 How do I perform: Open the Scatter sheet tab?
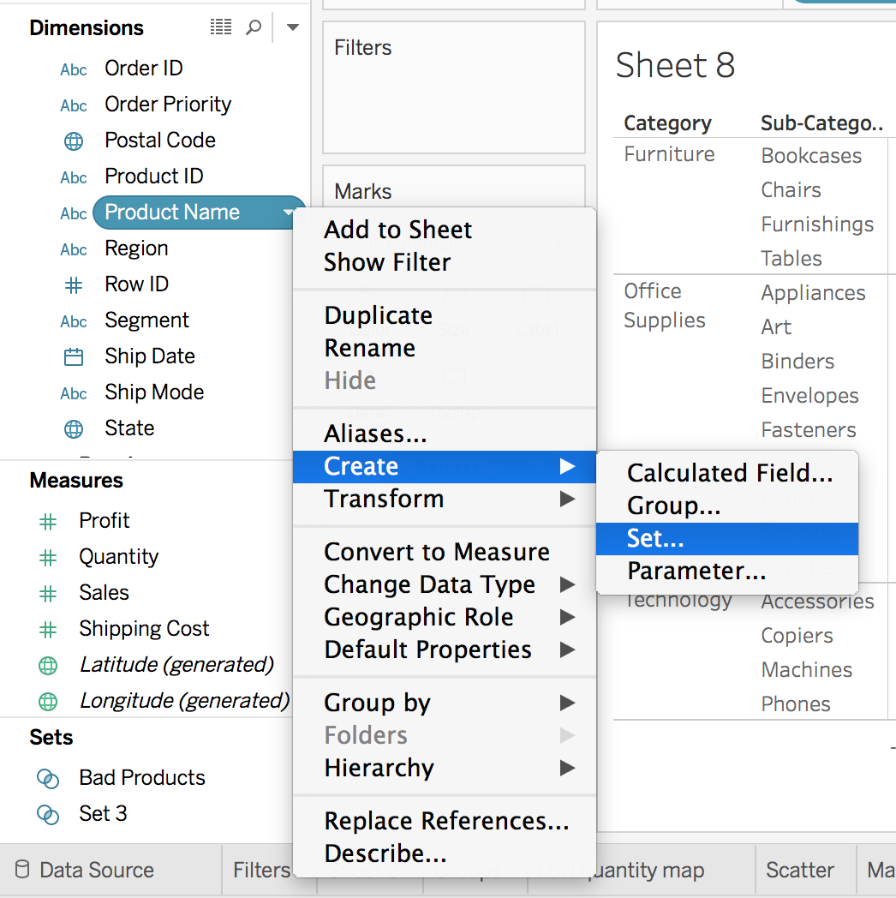pyautogui.click(x=800, y=870)
